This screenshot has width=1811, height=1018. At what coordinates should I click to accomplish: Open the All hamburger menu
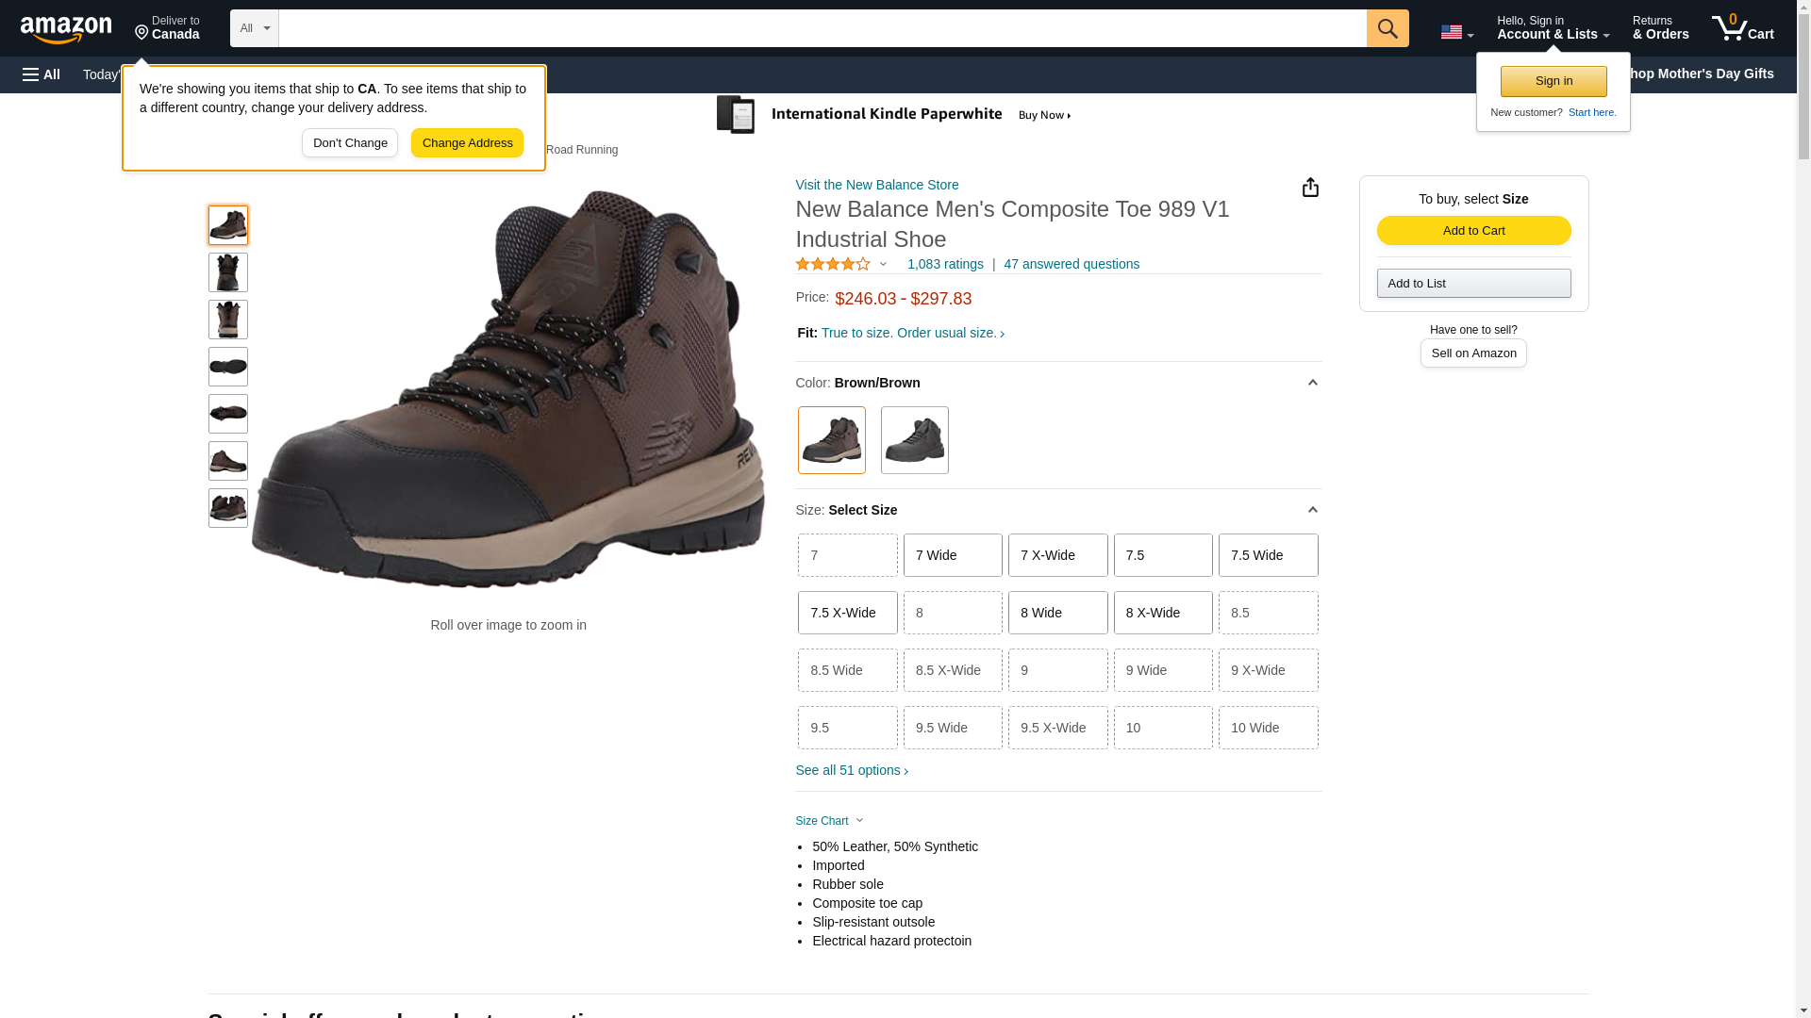pos(42,74)
